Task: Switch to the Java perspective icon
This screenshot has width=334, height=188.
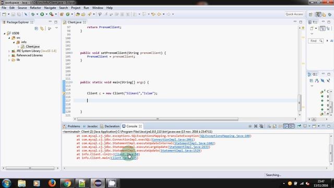Action: (318, 15)
